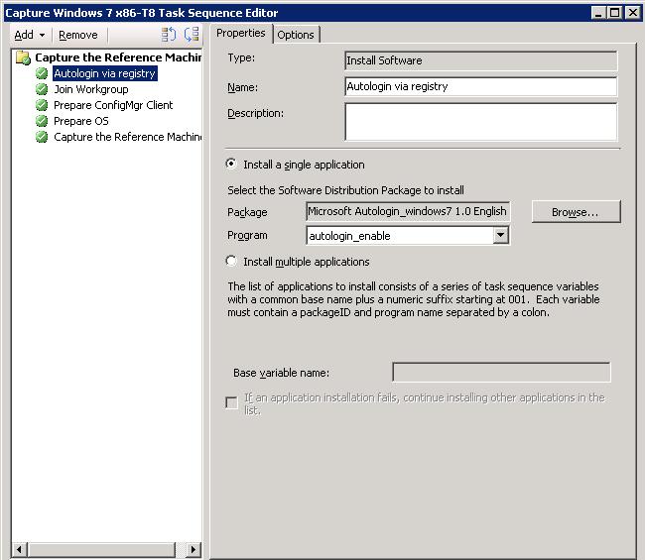
Task: Click the horizontal scrollbar thumb in tree pane
Action: tap(101, 549)
